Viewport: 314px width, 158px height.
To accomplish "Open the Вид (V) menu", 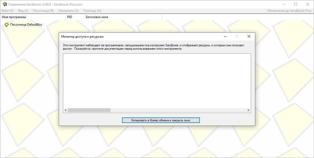I will coord(23,11).
